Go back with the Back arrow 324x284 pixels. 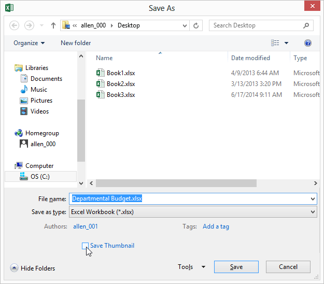pyautogui.click(x=15, y=25)
